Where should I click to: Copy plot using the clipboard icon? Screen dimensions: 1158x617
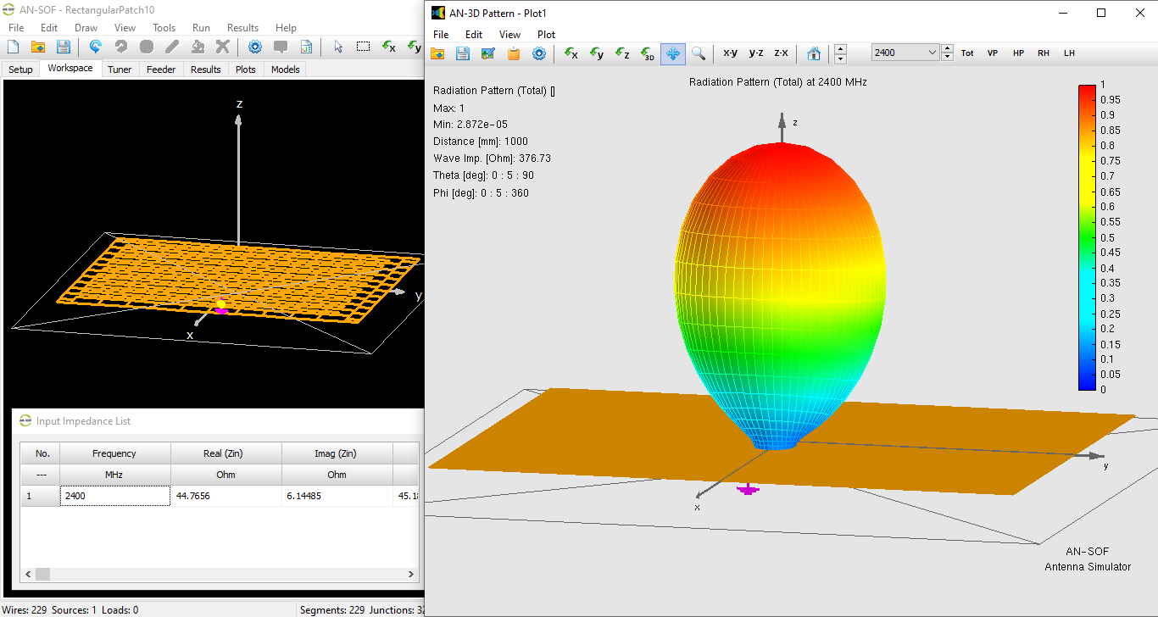(513, 53)
